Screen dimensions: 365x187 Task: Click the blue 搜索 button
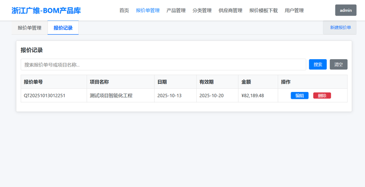pyautogui.click(x=318, y=65)
